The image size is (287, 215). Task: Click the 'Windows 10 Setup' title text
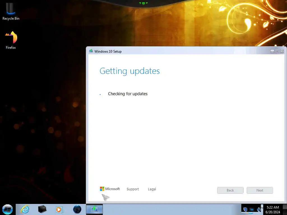pyautogui.click(x=108, y=52)
